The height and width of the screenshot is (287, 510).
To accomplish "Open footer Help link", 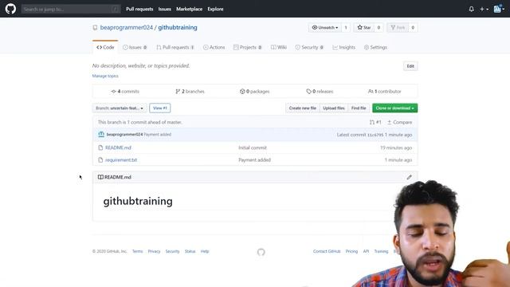I will point(205,252).
